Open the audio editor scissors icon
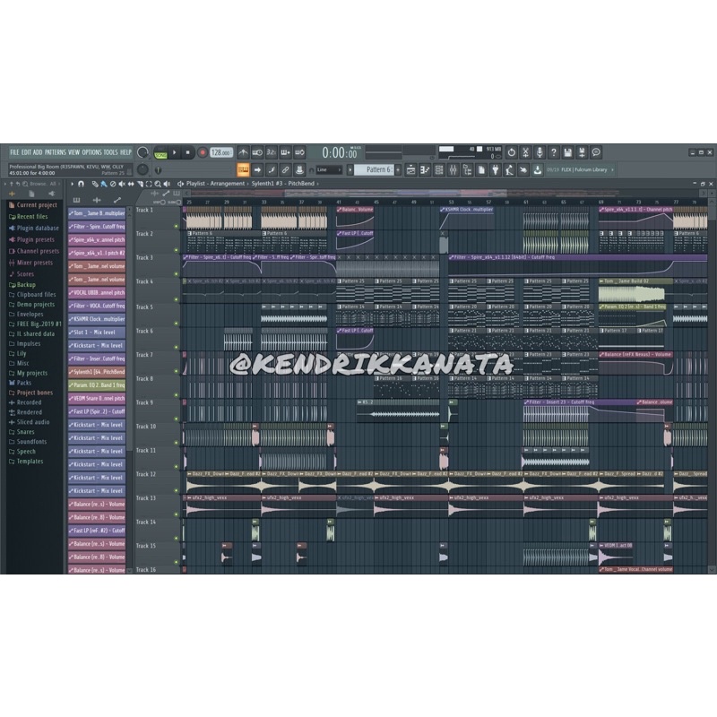The width and height of the screenshot is (717, 717). tap(525, 152)
